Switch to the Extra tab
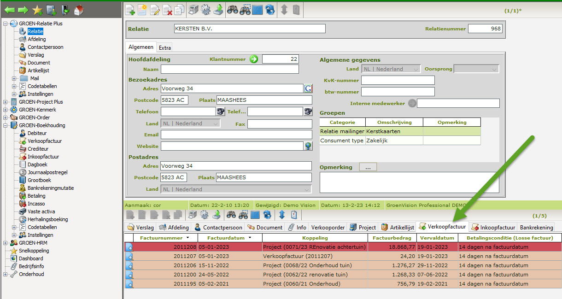 click(x=165, y=47)
